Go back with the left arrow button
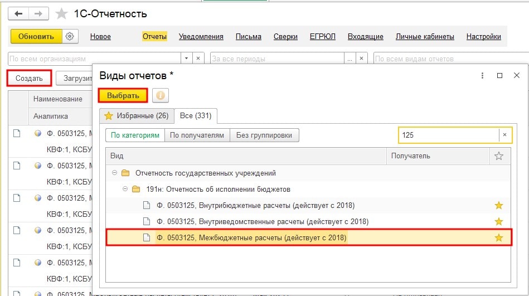 coord(18,14)
